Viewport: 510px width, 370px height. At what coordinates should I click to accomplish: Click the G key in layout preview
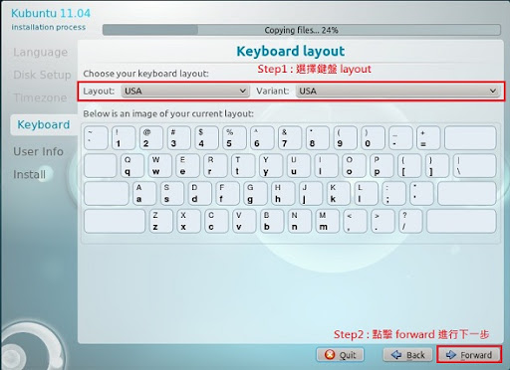coord(255,193)
